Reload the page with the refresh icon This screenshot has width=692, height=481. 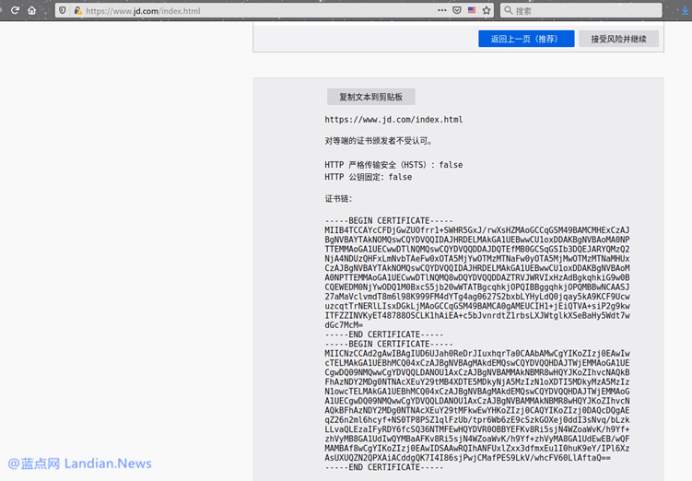point(15,10)
